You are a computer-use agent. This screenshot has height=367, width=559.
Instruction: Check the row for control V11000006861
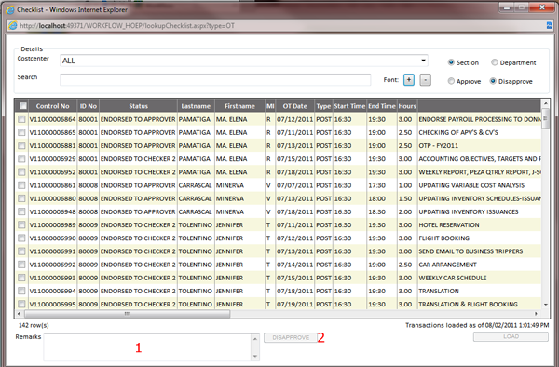[21, 185]
